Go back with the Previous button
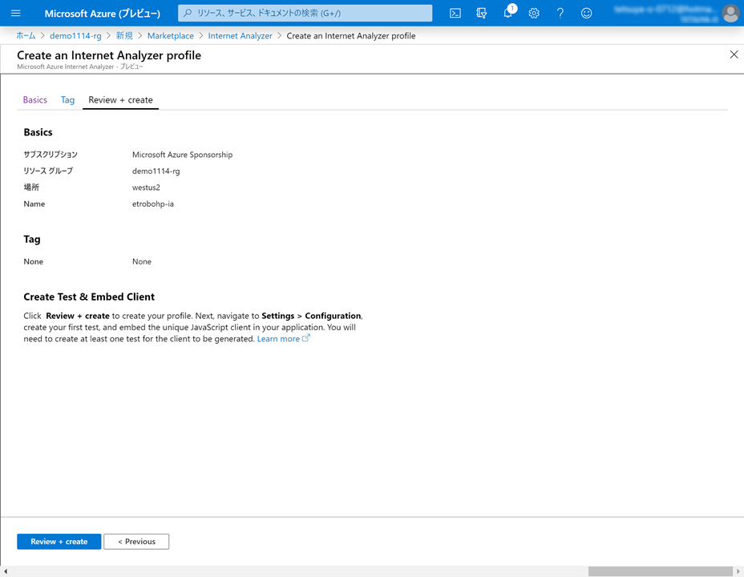Viewport: 744px width, 577px height. (x=136, y=542)
